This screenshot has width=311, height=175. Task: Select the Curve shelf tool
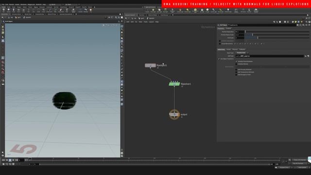(43, 10)
